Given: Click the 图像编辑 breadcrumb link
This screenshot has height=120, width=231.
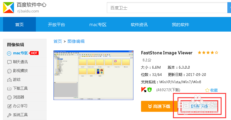Looking at the screenshot, I should click(76, 41).
